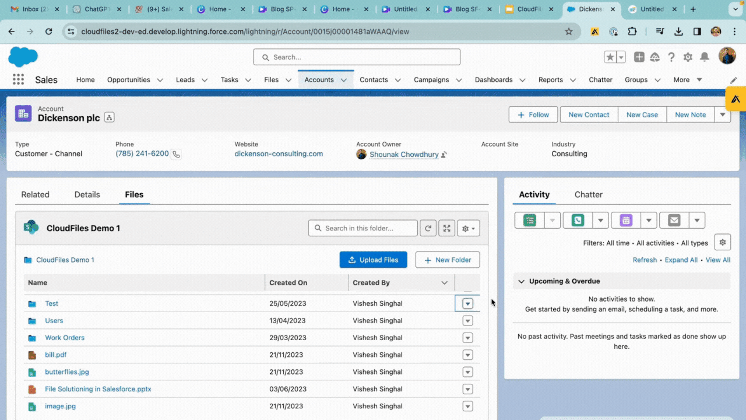Open the Global Actions plus icon

639,57
